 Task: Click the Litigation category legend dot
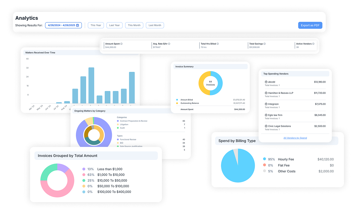tap(118, 124)
